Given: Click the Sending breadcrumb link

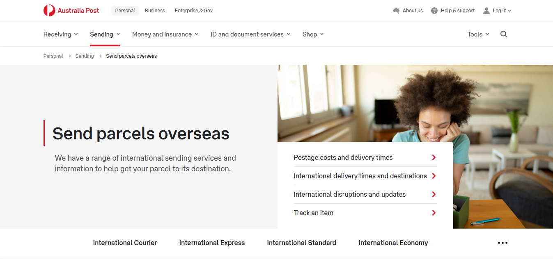Looking at the screenshot, I should click(x=85, y=56).
